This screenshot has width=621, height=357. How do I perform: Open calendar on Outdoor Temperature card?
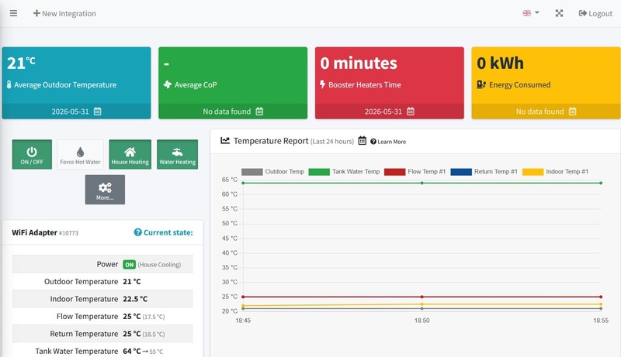(x=98, y=112)
